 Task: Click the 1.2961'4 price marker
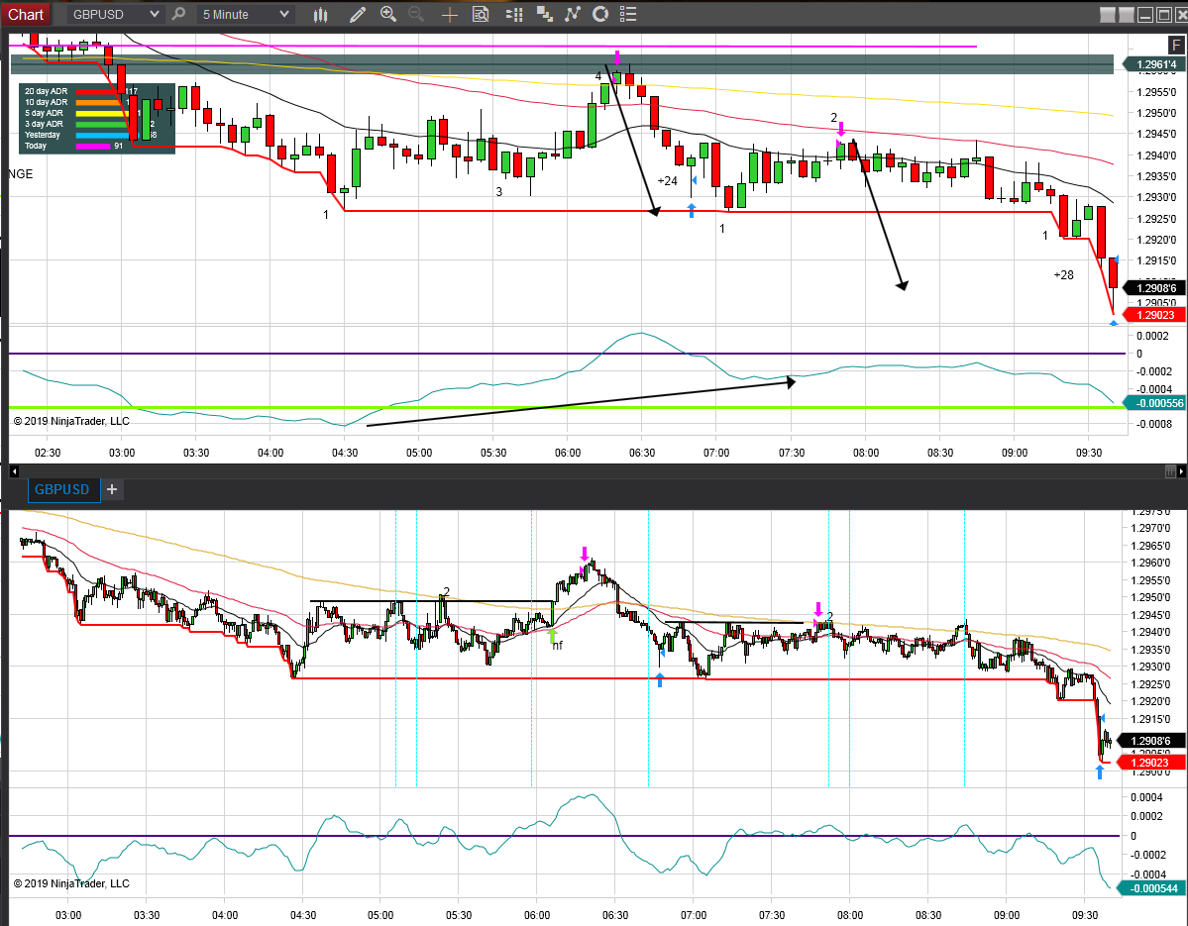click(1155, 64)
